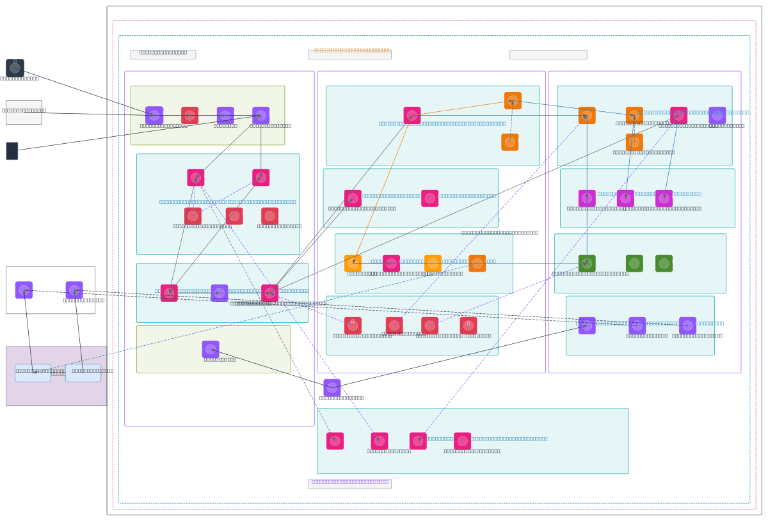Click the dark circular icon node at top-left

click(15, 68)
